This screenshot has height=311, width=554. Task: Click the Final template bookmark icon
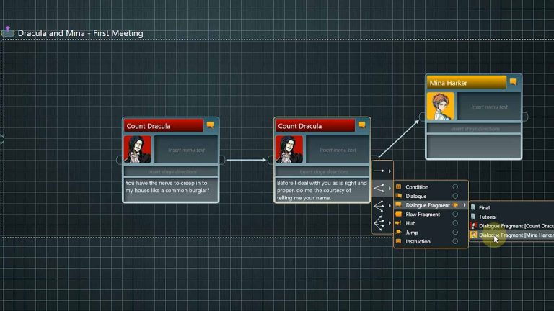(473, 207)
